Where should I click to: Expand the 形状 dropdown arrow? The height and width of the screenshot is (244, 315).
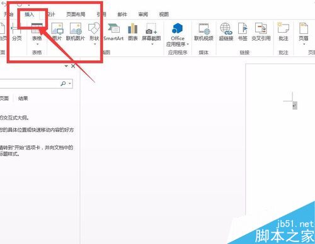[x=94, y=44]
